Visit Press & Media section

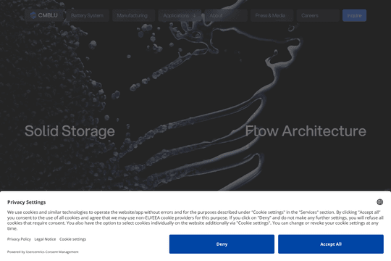[272, 15]
